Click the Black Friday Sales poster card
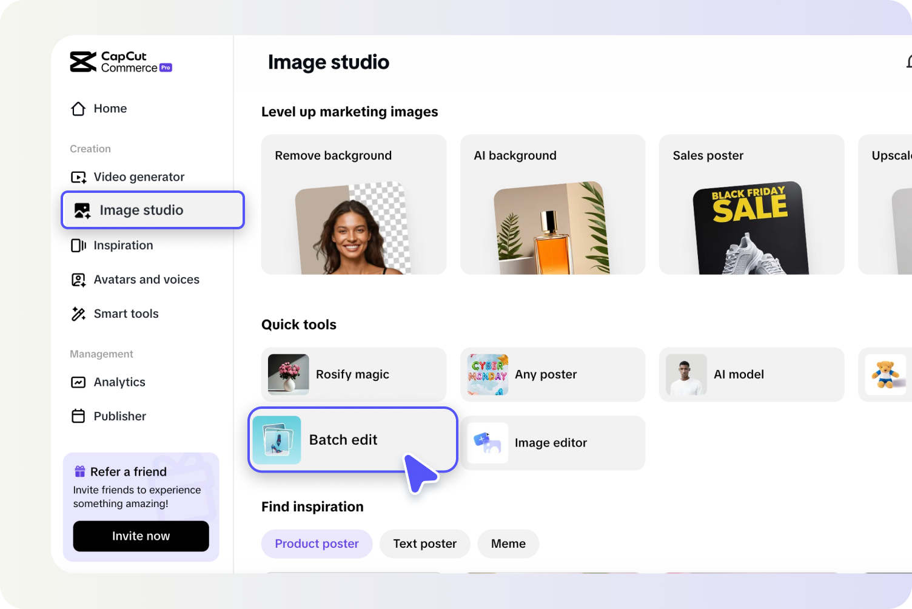This screenshot has width=912, height=609. (751, 204)
